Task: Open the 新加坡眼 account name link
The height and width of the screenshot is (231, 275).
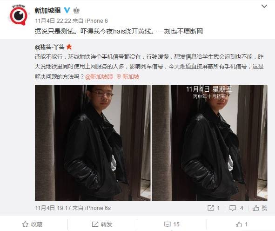Action: pyautogui.click(x=47, y=10)
